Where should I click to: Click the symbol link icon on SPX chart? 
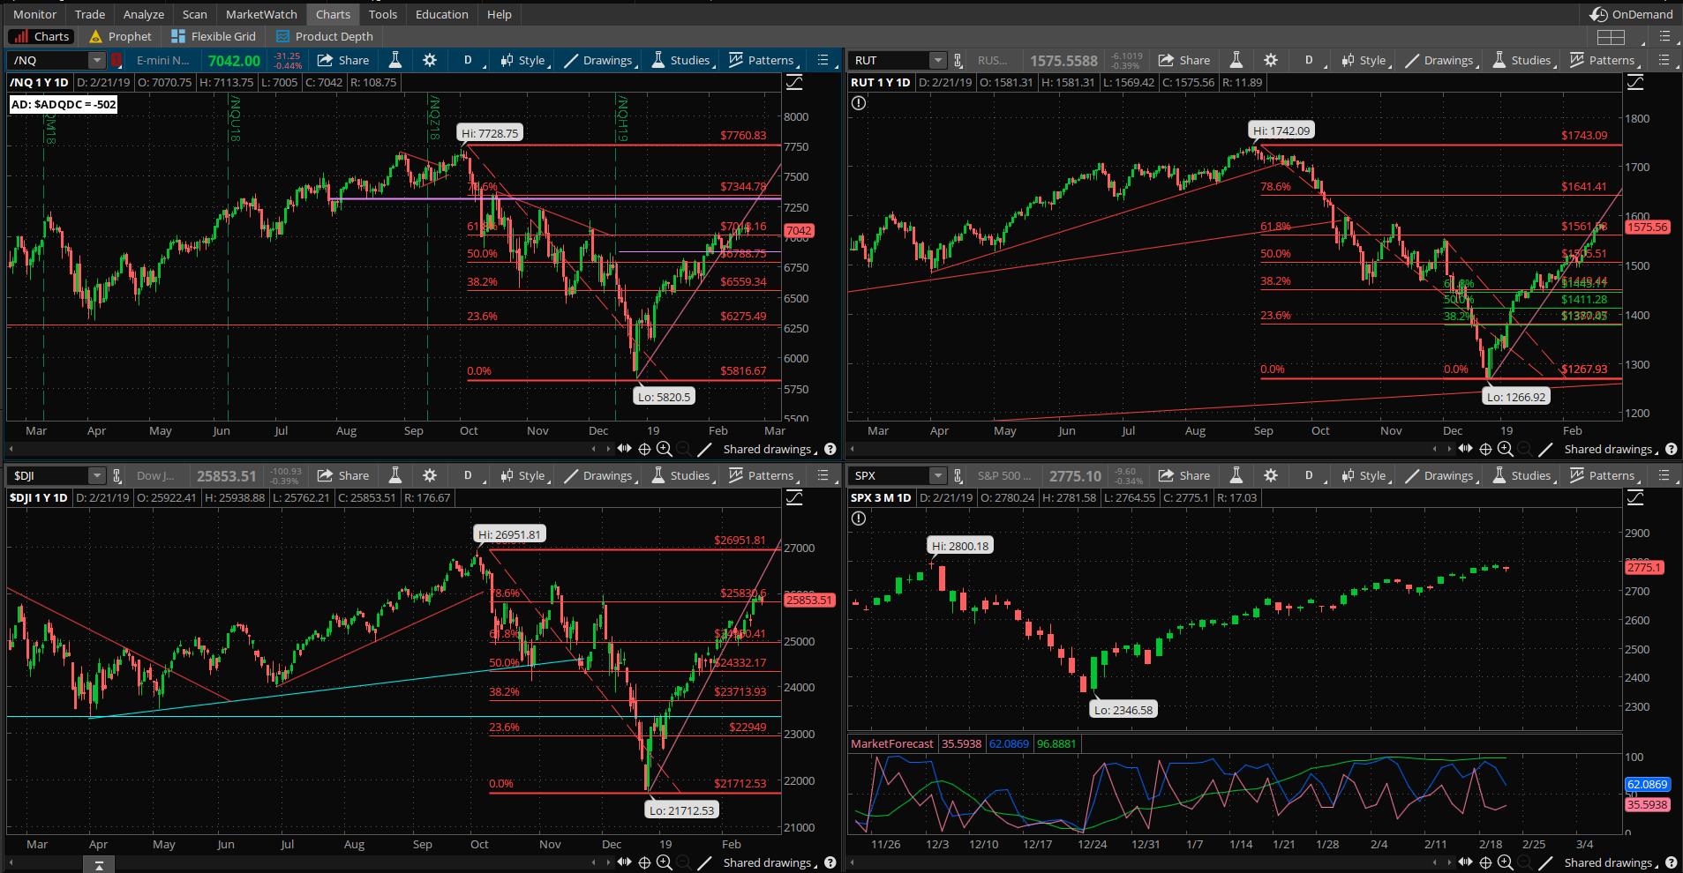[x=958, y=475]
